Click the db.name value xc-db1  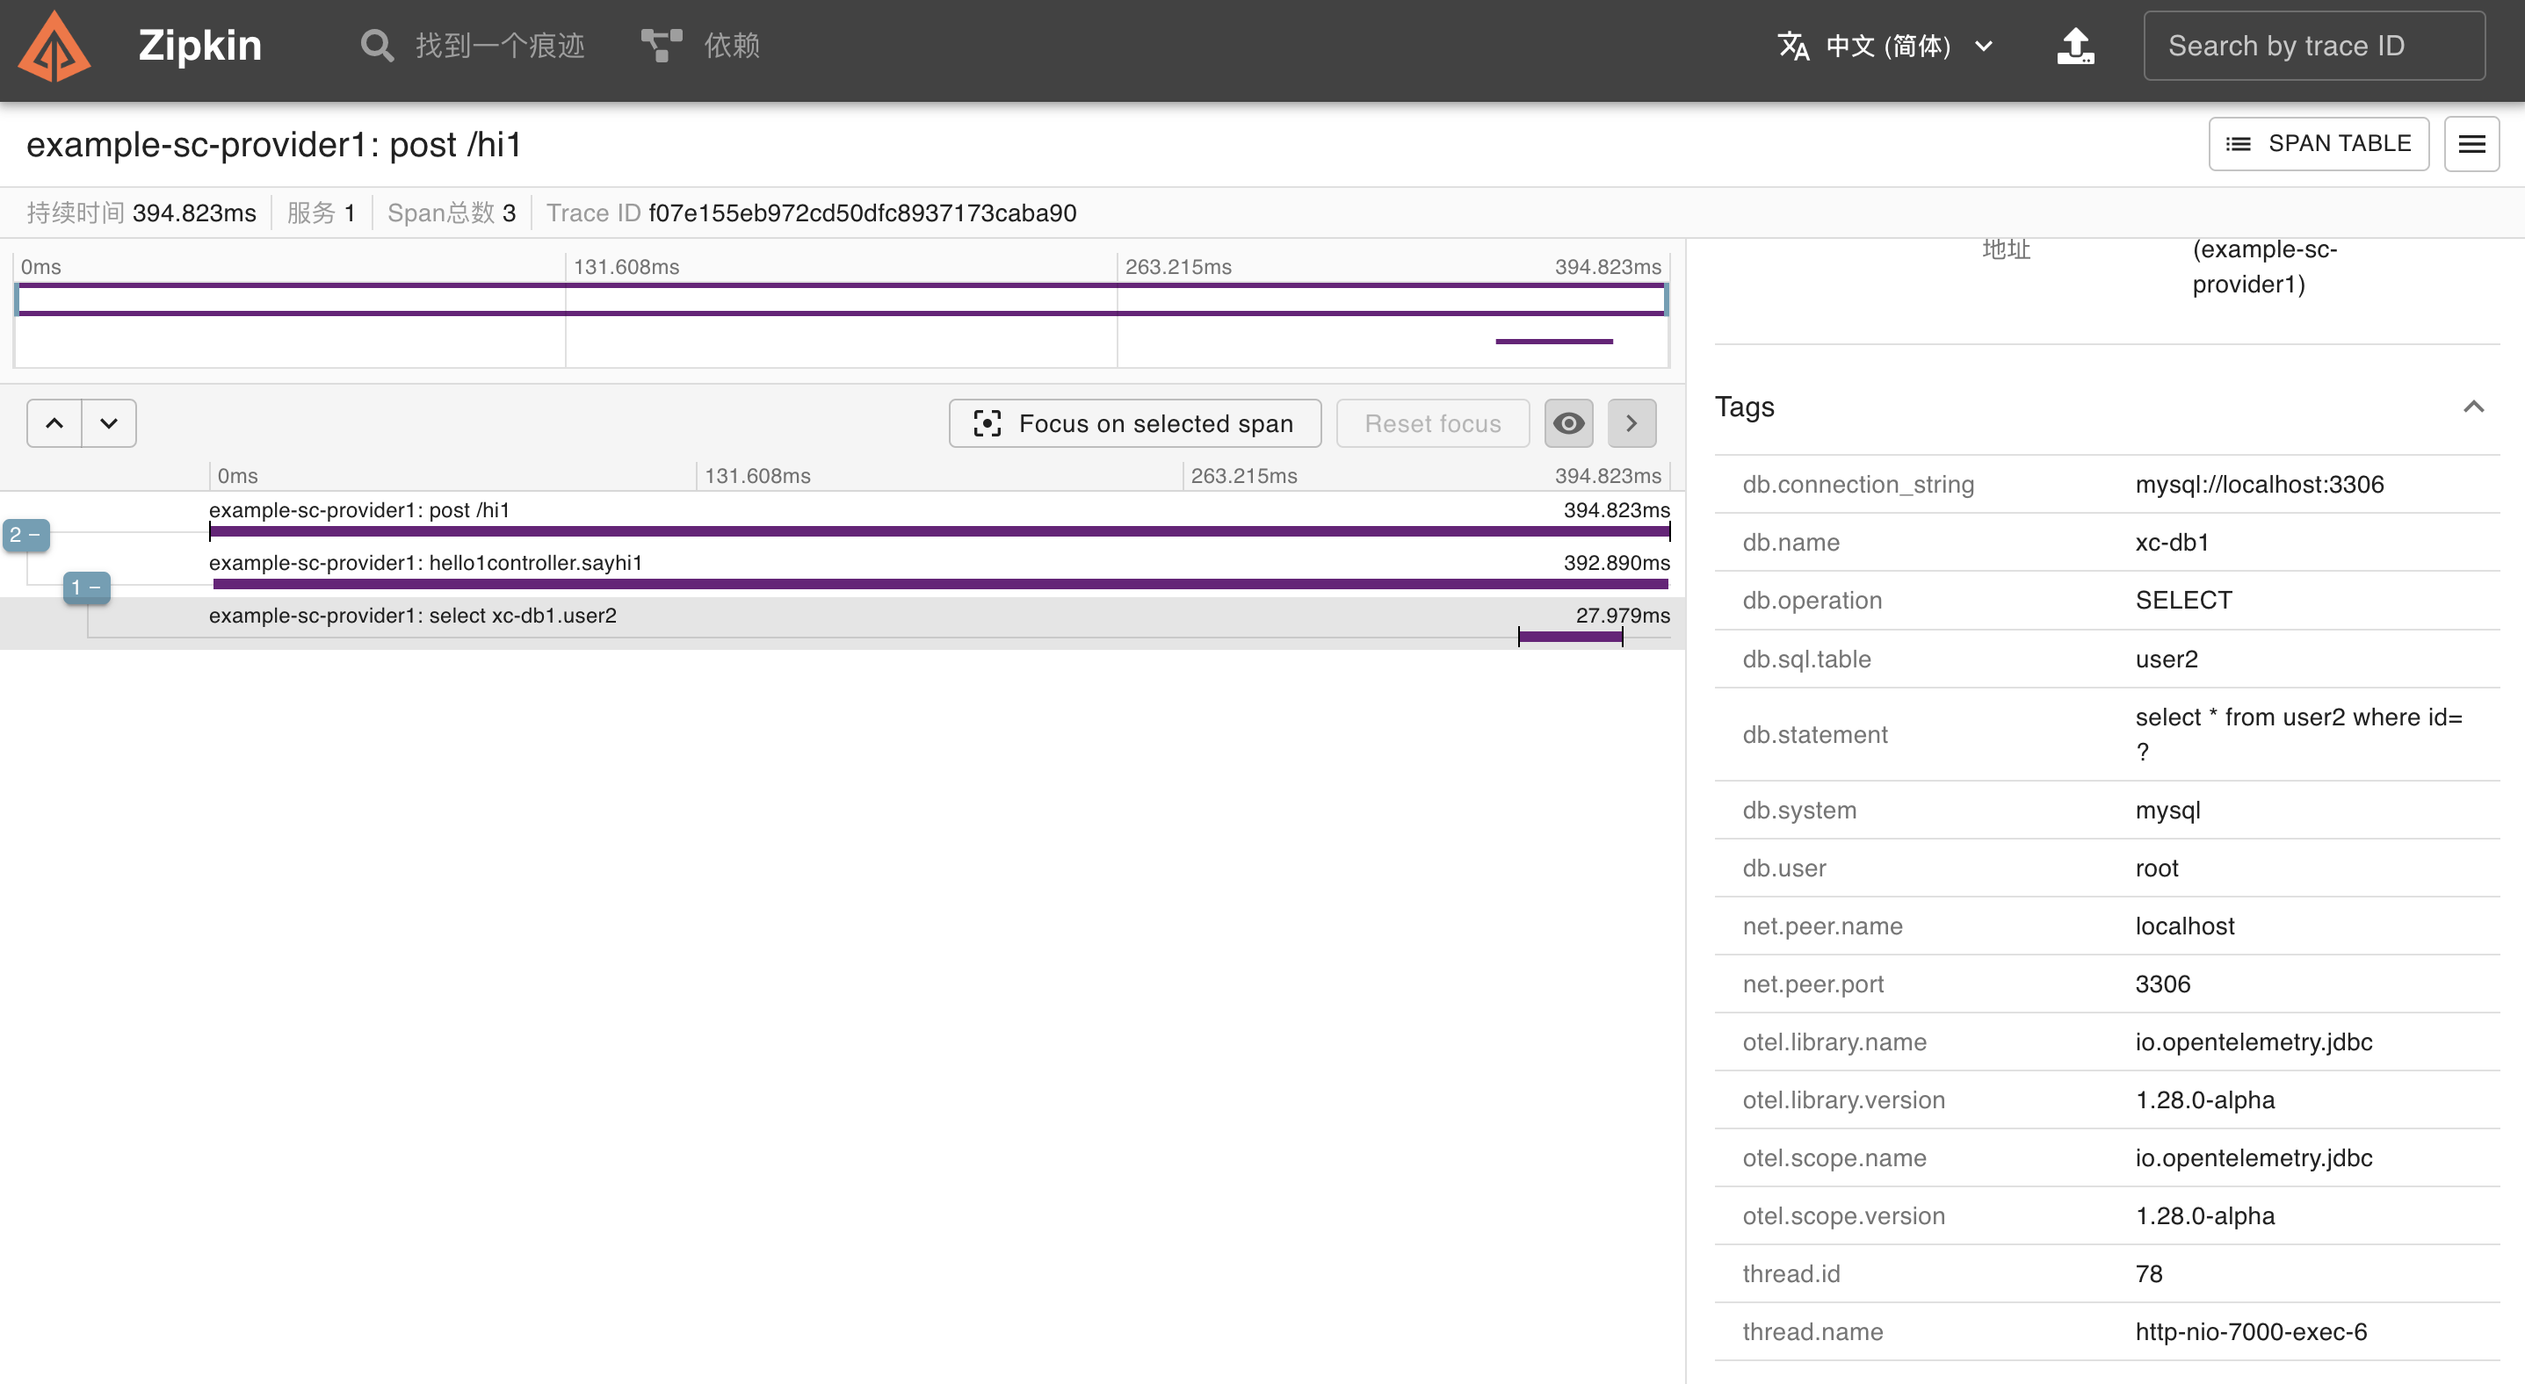[x=2172, y=542]
